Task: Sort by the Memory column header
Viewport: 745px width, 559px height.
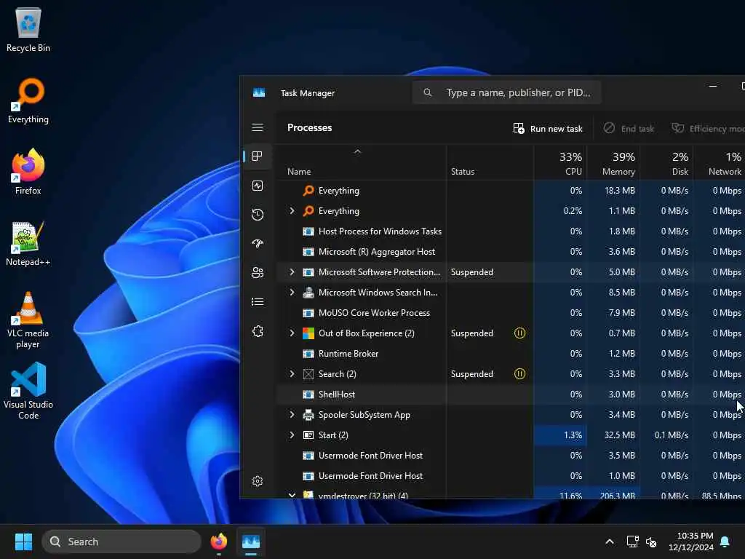Action: pos(613,163)
